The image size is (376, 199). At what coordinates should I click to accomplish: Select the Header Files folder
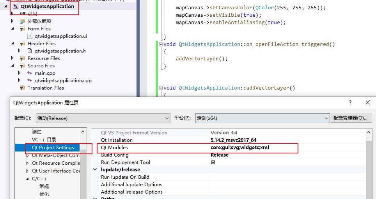[41, 44]
